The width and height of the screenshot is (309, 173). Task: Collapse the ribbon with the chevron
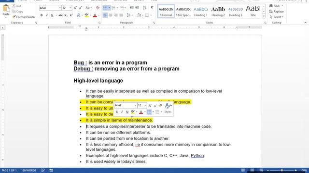305,23
